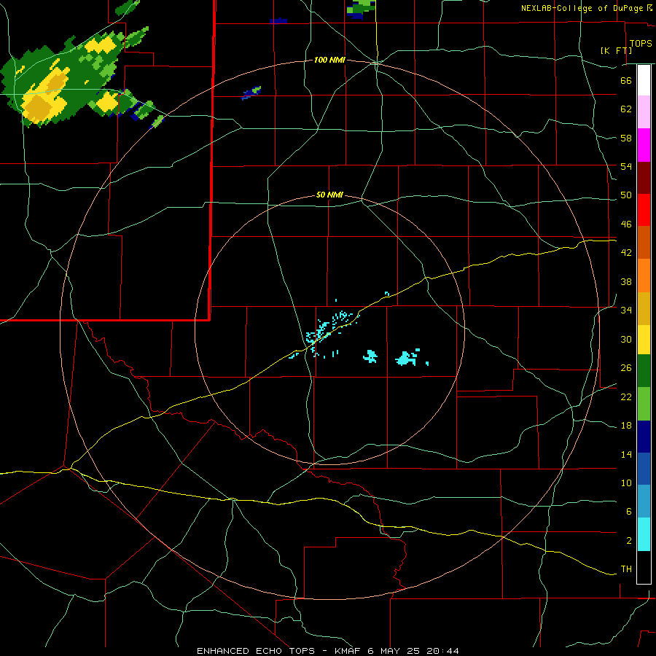
Task: Click the light pink legend color segment
Action: click(644, 112)
